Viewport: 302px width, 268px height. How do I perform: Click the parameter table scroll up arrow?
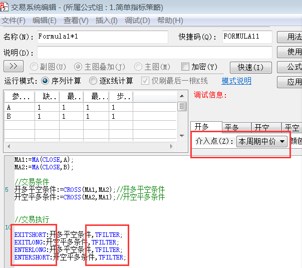(182, 96)
